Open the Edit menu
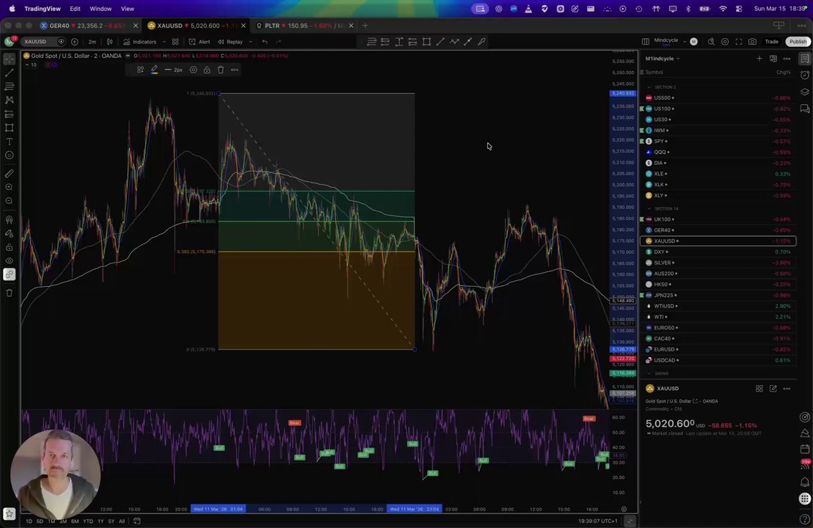The height and width of the screenshot is (528, 813). point(75,9)
